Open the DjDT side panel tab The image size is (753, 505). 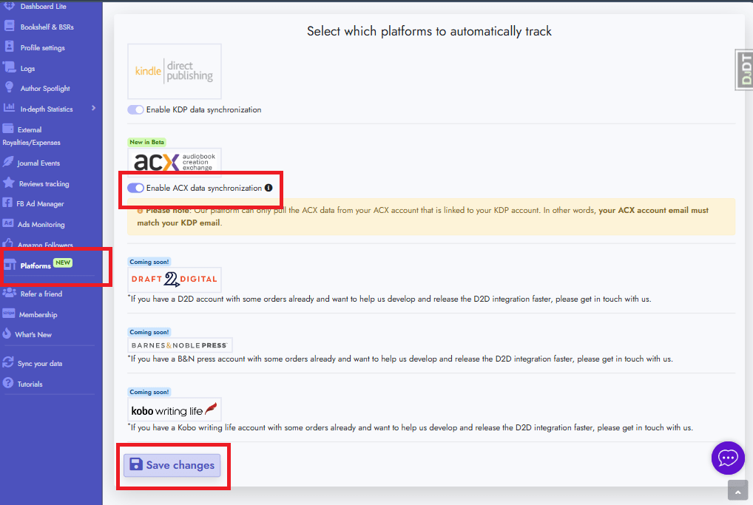pos(744,70)
